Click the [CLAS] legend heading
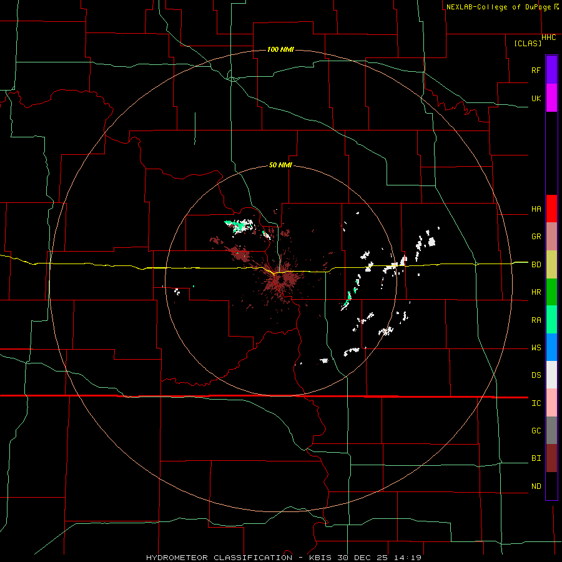The height and width of the screenshot is (562, 562). point(528,43)
